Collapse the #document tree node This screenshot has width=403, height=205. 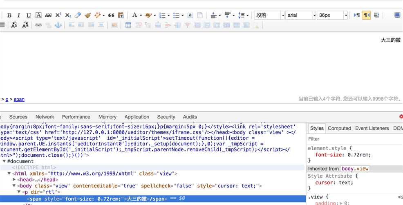coord(4,161)
